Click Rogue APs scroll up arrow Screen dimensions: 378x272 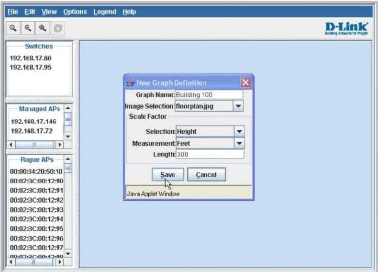pyautogui.click(x=68, y=159)
